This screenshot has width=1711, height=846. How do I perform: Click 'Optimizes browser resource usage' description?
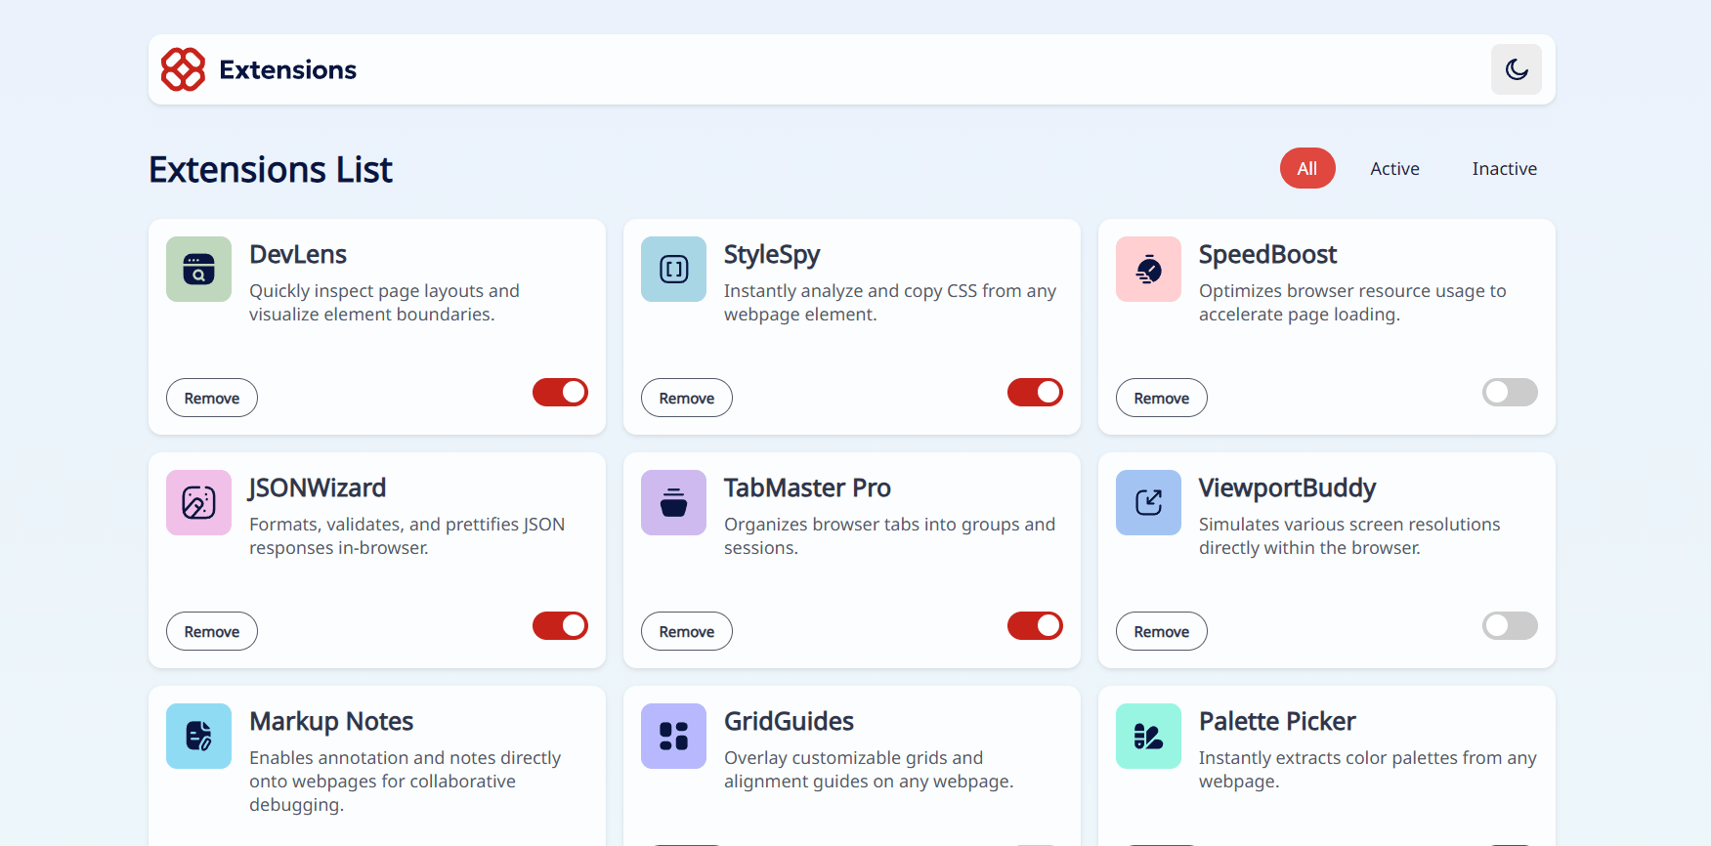[x=1352, y=303]
